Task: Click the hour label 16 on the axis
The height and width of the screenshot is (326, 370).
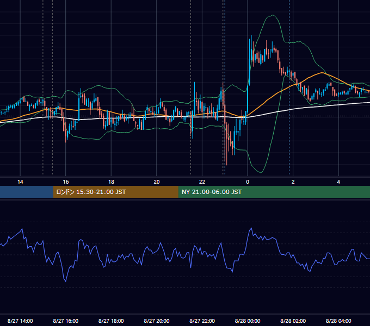Action: pos(66,181)
